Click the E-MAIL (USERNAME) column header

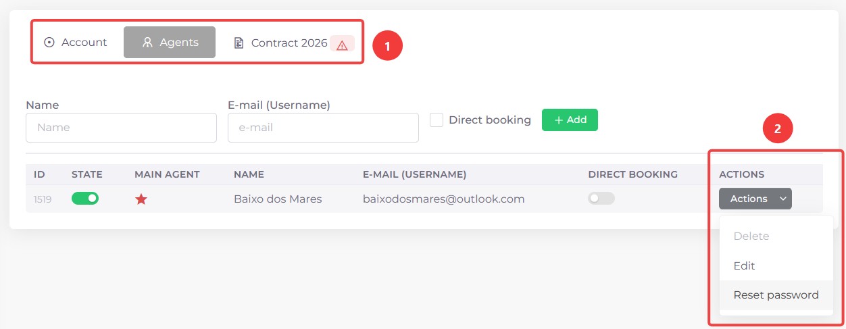click(415, 174)
